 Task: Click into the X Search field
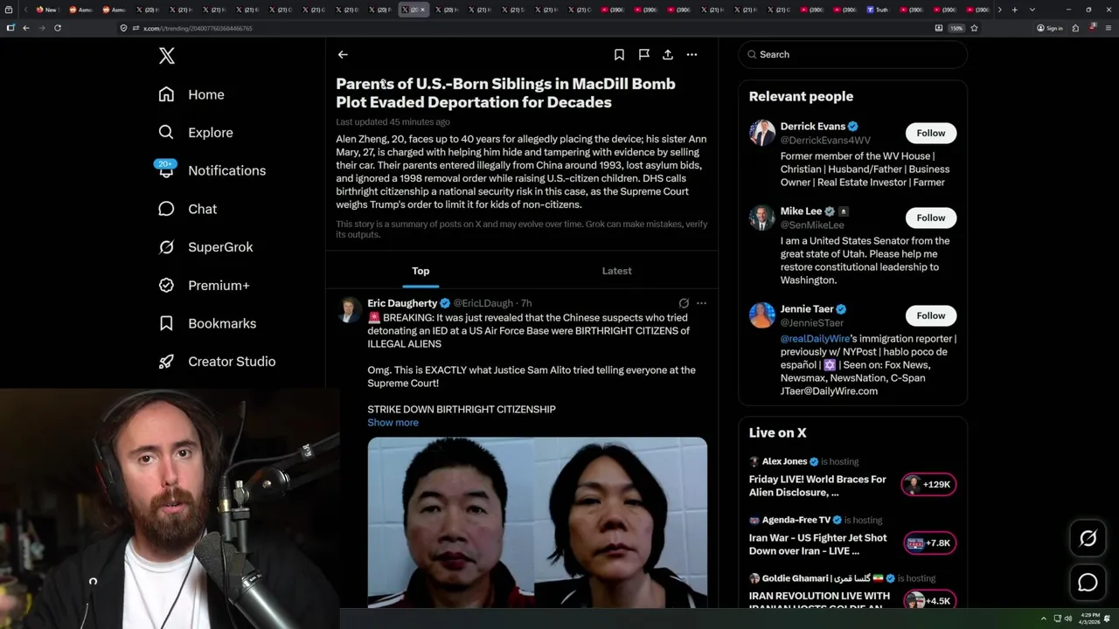pyautogui.click(x=852, y=54)
